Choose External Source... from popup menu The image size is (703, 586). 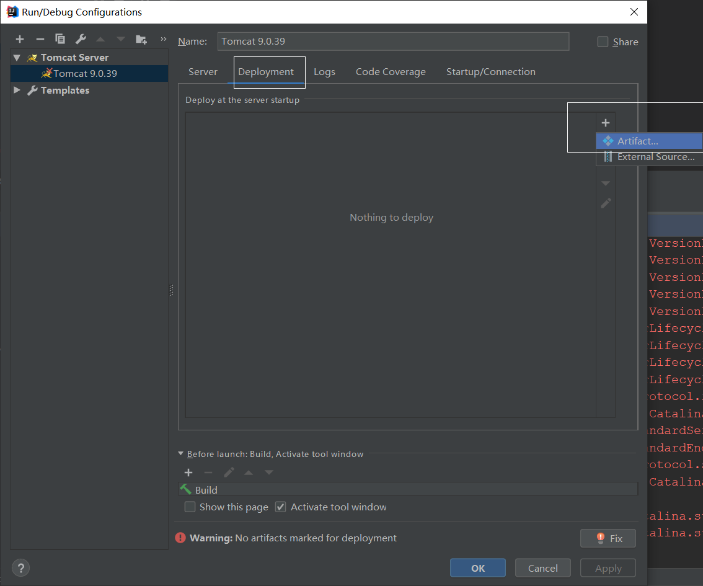pyautogui.click(x=649, y=157)
